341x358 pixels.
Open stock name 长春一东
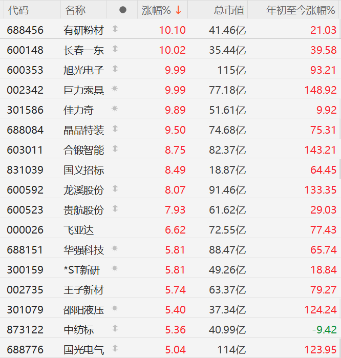coord(83,50)
